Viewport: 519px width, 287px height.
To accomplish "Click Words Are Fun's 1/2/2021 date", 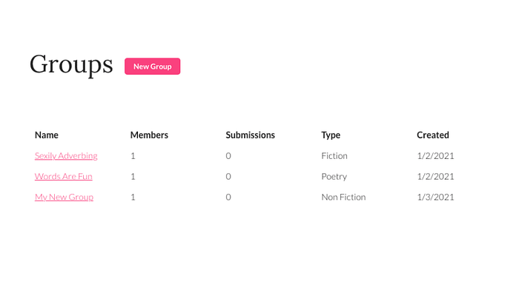I will (x=436, y=176).
